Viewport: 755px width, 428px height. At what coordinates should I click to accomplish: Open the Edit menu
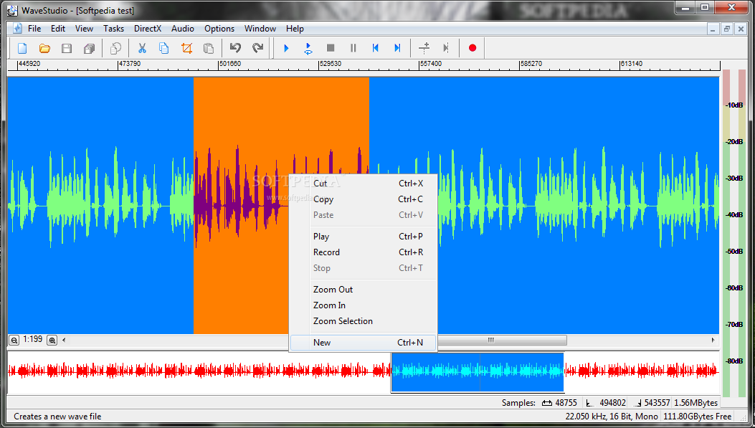(58, 29)
